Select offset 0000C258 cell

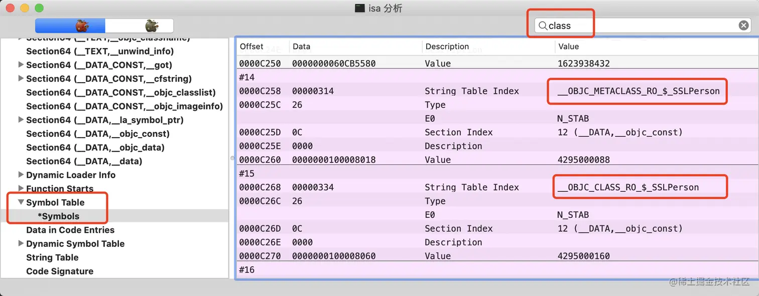click(x=260, y=91)
